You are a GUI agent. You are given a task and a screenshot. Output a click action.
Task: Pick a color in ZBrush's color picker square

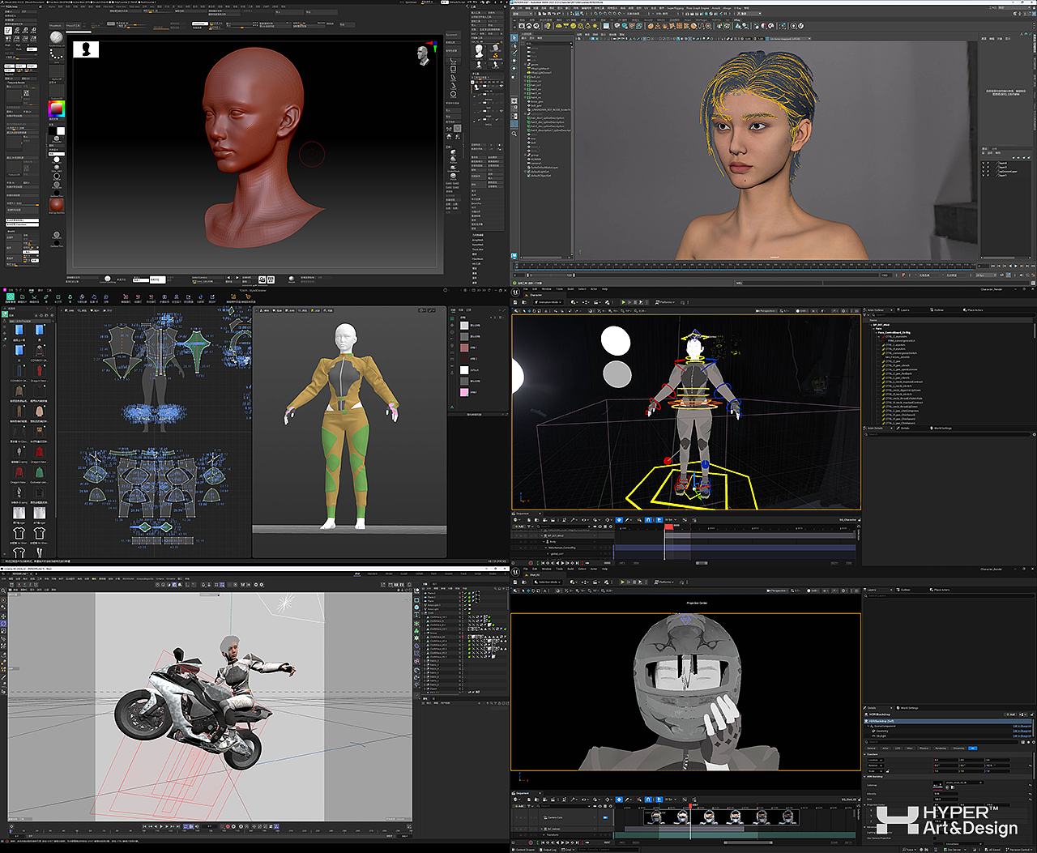(56, 109)
